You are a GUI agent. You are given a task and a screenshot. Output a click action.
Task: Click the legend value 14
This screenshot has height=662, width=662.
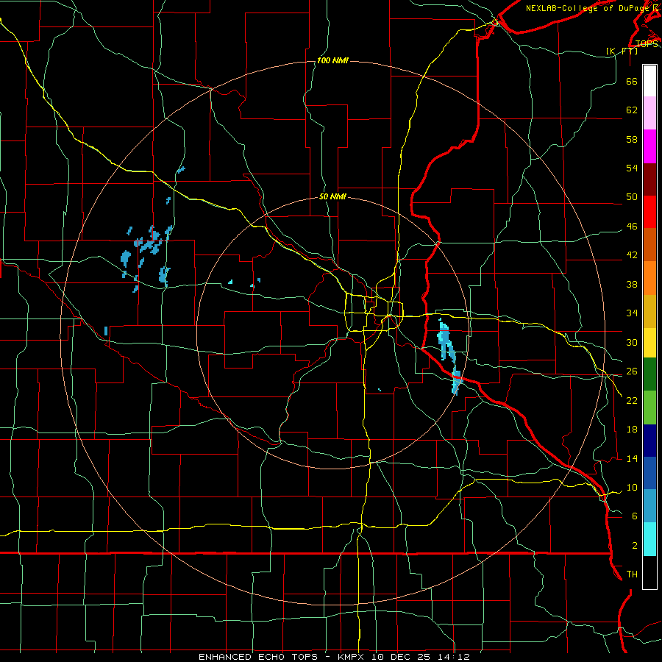(x=632, y=458)
